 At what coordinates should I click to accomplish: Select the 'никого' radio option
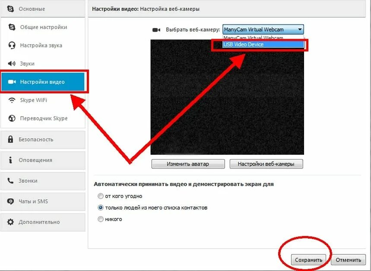[x=101, y=219]
